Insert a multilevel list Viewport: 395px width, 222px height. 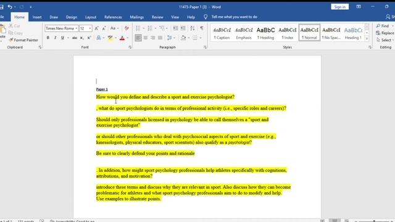(x=162, y=28)
